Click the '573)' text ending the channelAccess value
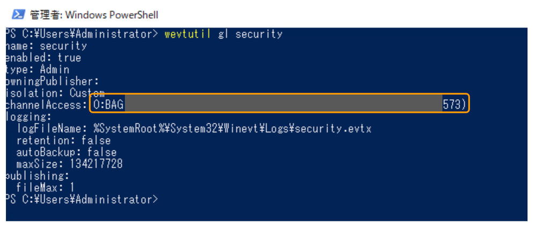This screenshot has width=536, height=228. click(456, 105)
